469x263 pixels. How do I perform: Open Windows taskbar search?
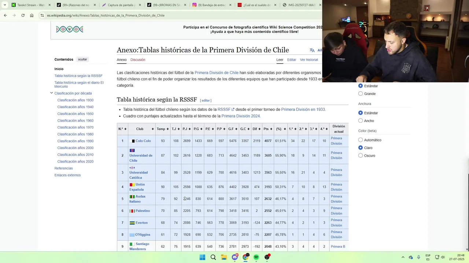pyautogui.click(x=213, y=257)
